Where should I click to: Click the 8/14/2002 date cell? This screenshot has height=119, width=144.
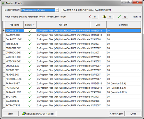coord(98,61)
